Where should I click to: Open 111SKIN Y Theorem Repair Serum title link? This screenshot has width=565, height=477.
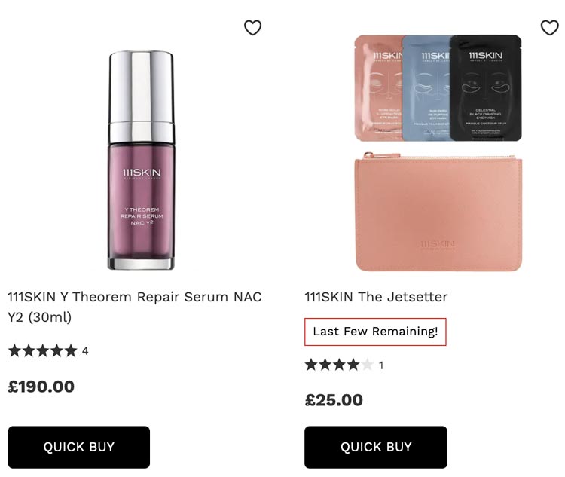134,307
